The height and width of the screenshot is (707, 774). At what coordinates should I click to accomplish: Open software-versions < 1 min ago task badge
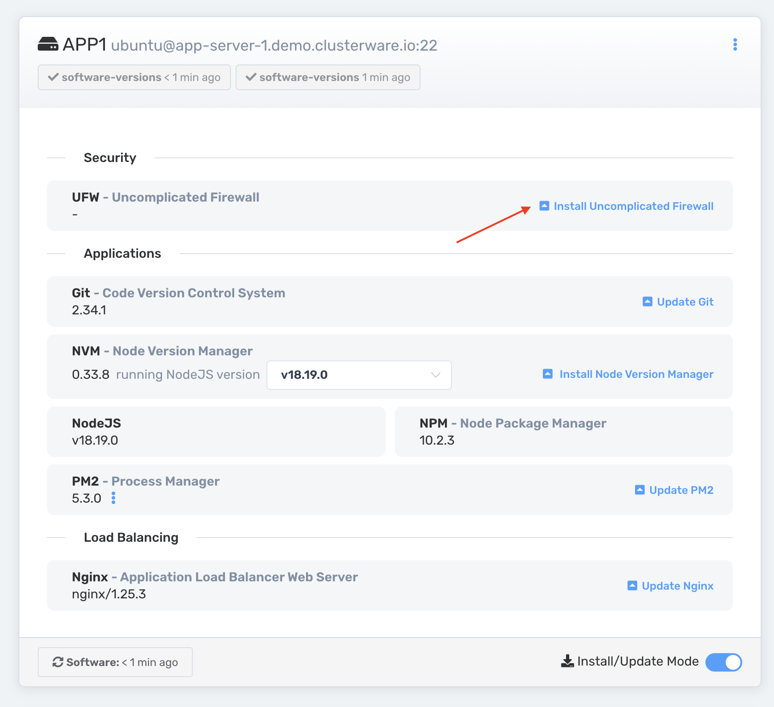134,77
